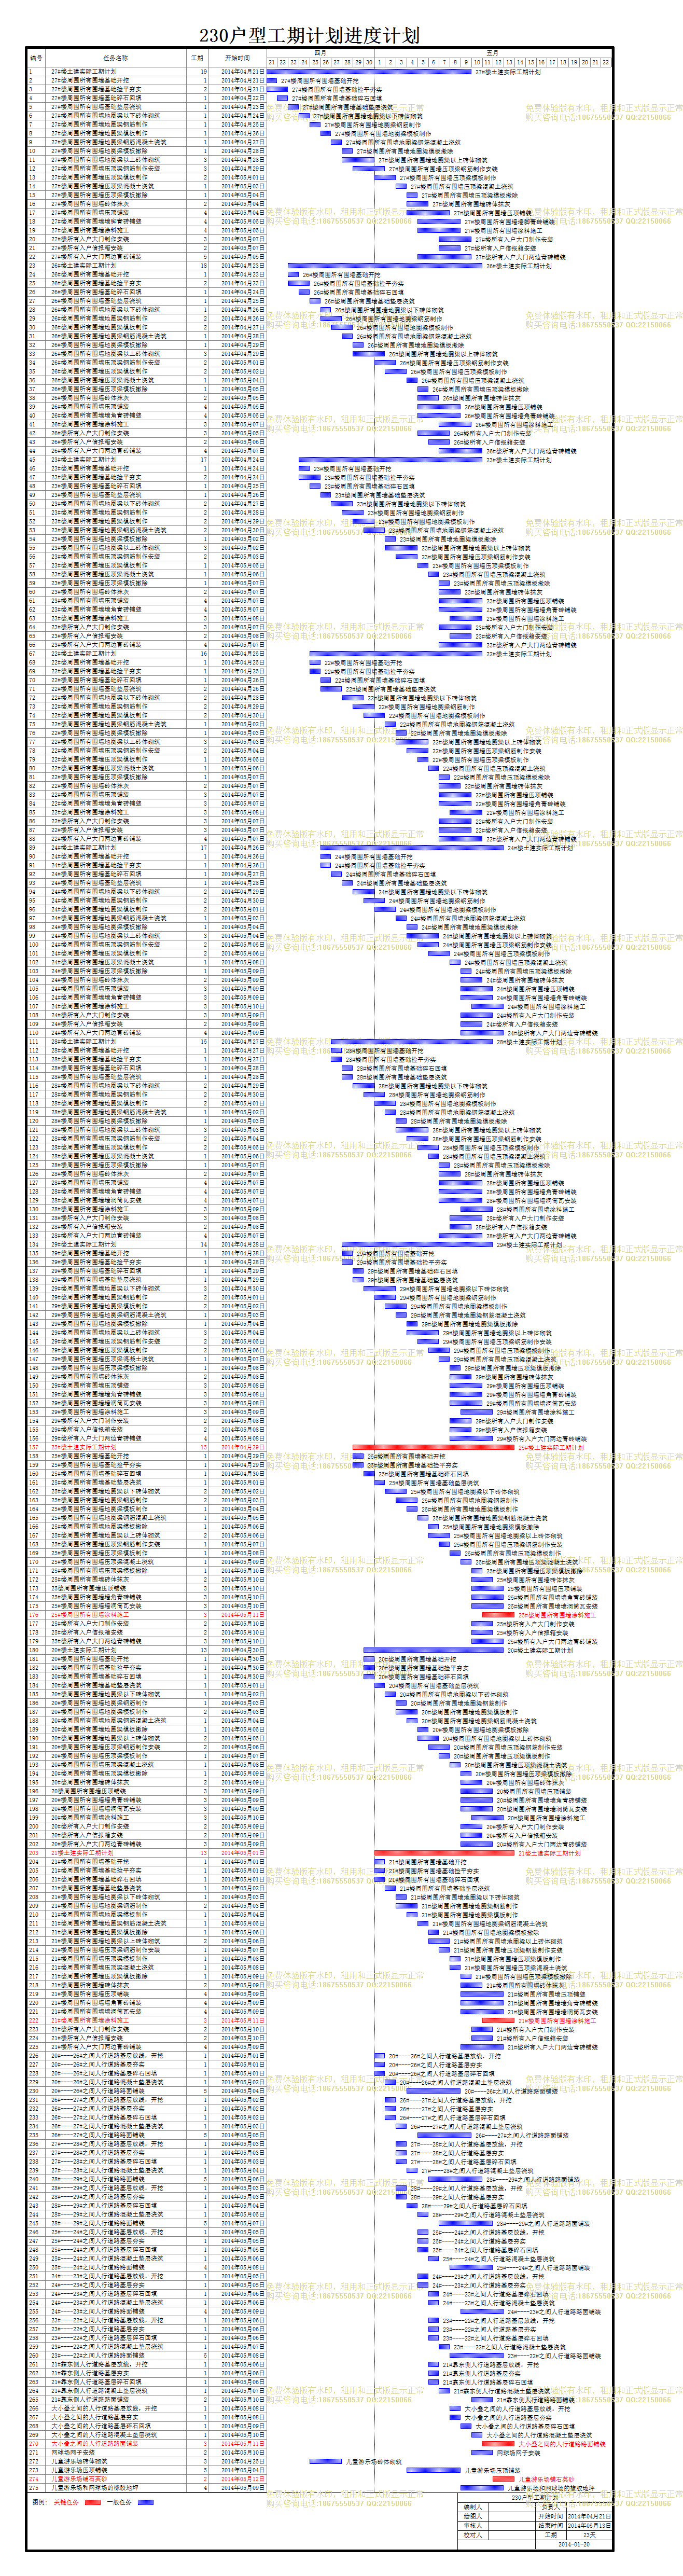Click day 30 in the April date header
The image size is (683, 2576).
click(369, 62)
